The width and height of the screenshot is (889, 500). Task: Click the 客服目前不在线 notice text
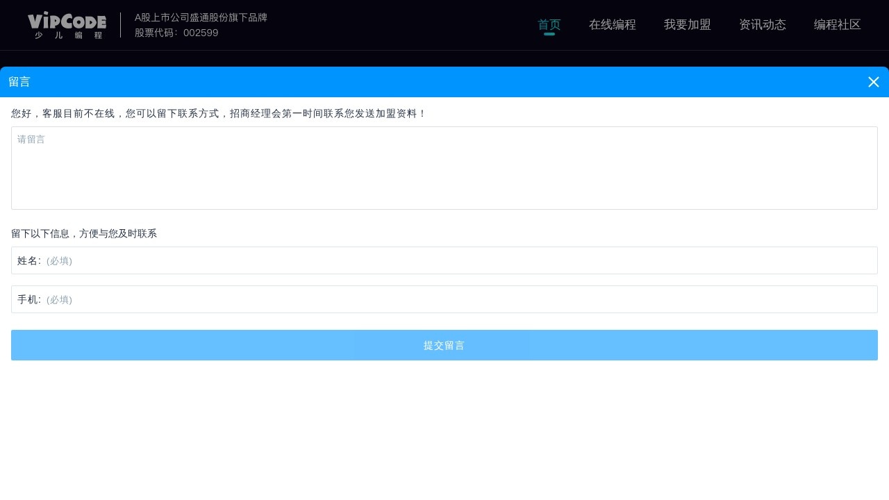coord(219,113)
